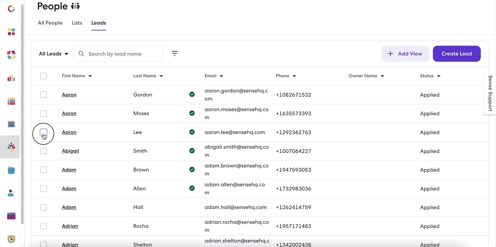Open Status column sort arrow

pyautogui.click(x=439, y=76)
